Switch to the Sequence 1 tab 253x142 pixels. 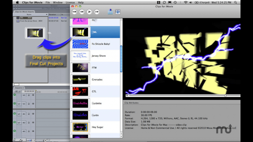click(x=20, y=88)
